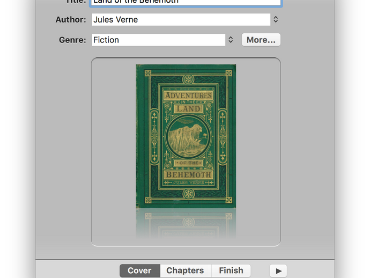The width and height of the screenshot is (370, 278).
Task: Click the Genre field containing Fiction
Action: point(159,40)
